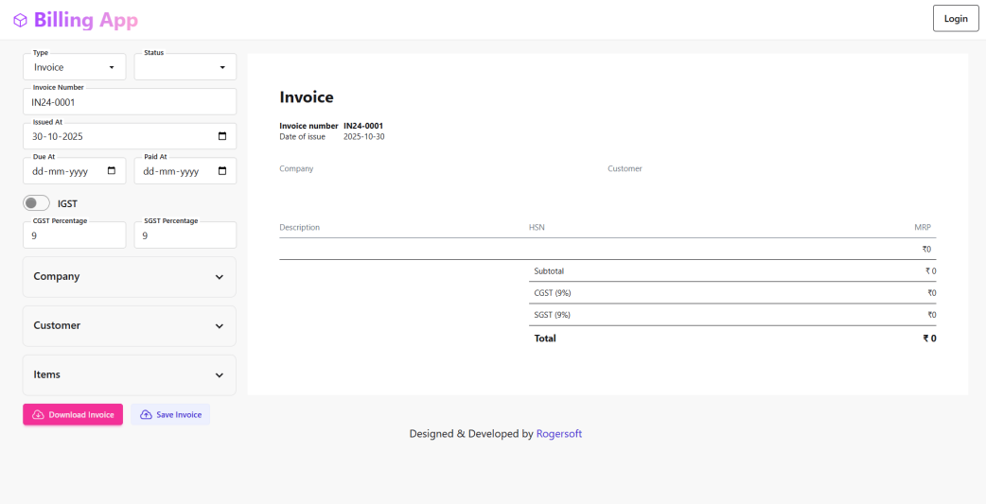This screenshot has height=504, width=986.
Task: Click the SGST (9%) row label
Action: pyautogui.click(x=552, y=315)
